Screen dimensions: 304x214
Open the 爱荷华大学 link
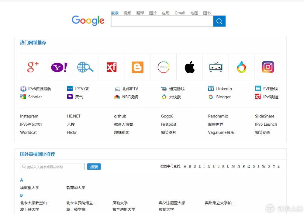tap(76, 188)
